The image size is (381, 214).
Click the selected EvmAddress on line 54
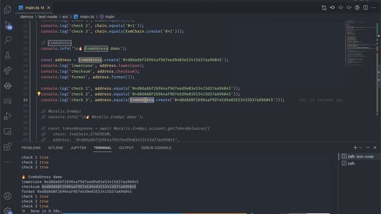(x=142, y=100)
